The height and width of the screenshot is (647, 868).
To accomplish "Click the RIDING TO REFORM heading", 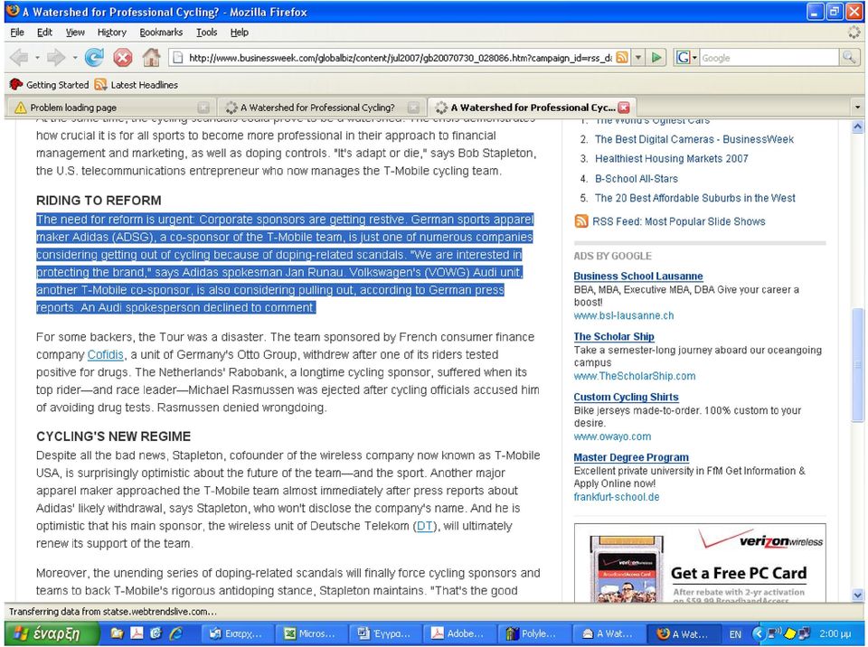I will tap(99, 201).
